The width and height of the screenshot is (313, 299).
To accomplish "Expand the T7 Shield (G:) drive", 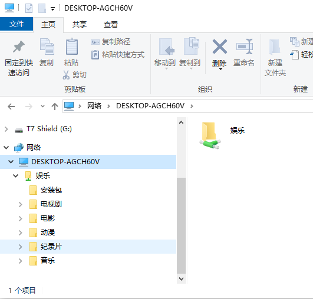I will 6,129.
